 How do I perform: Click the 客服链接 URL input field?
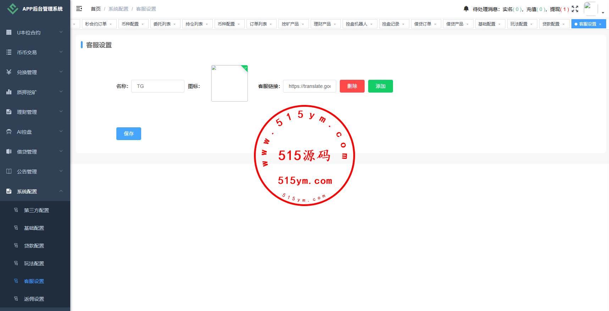click(x=309, y=86)
